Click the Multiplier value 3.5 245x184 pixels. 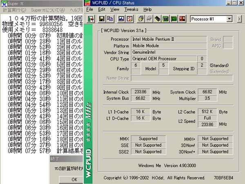pos(207,98)
